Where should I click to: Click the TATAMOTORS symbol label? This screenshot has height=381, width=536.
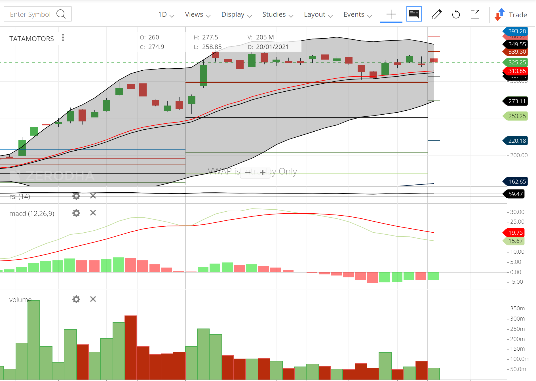(x=31, y=39)
